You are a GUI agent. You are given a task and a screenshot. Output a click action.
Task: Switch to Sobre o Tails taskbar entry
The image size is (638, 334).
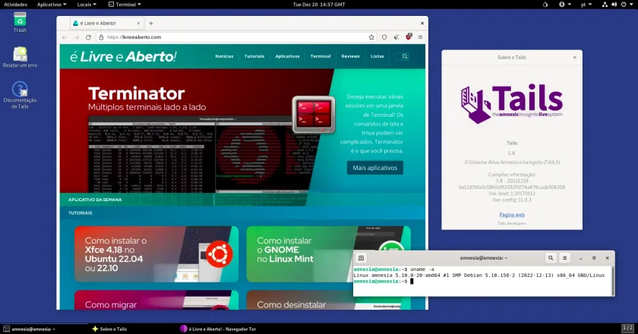[109, 329]
